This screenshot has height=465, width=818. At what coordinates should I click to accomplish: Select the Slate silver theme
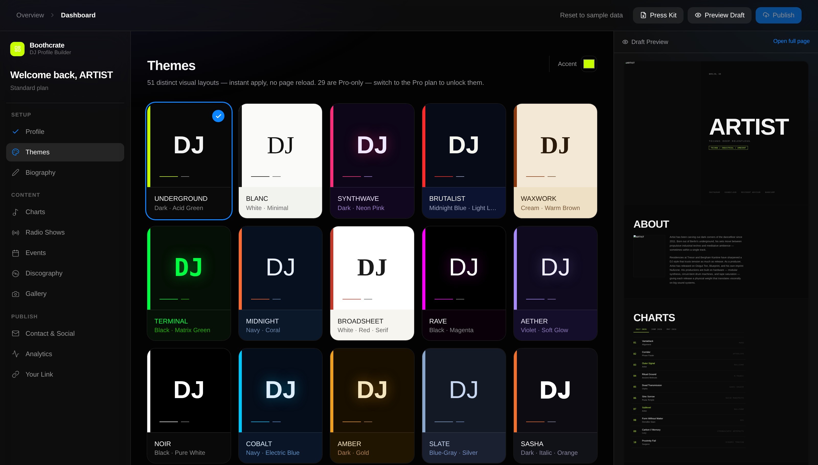(x=464, y=406)
